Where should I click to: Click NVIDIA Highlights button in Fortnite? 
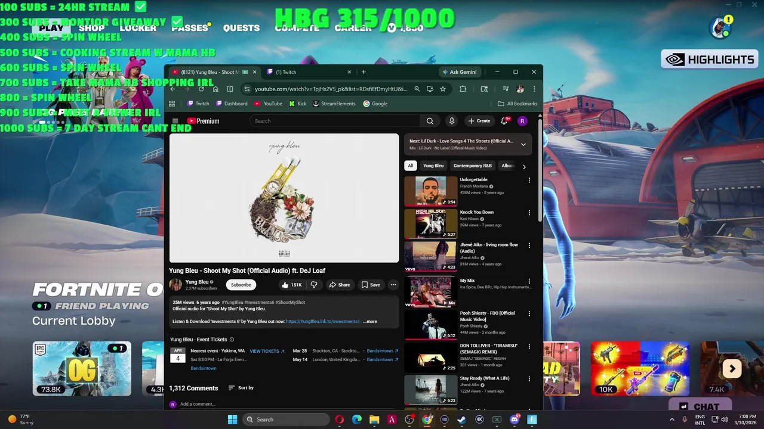[x=710, y=60]
